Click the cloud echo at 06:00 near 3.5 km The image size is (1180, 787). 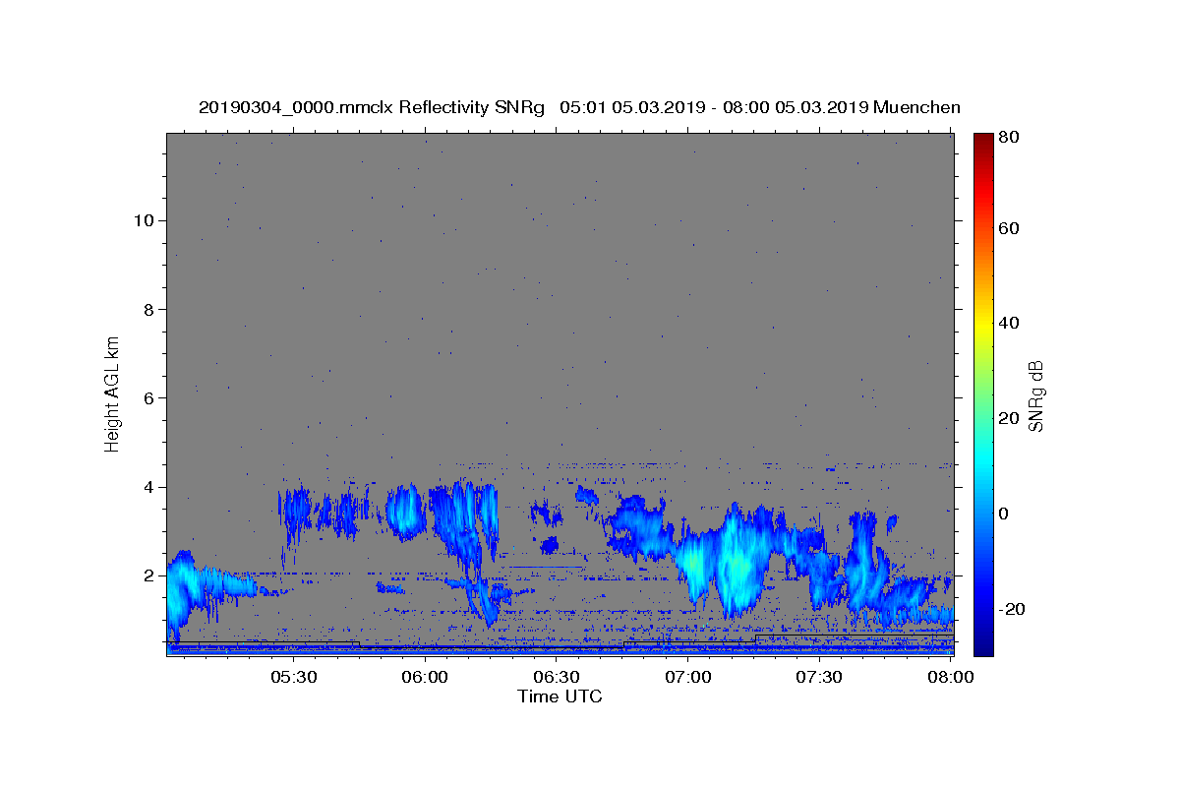point(404,511)
